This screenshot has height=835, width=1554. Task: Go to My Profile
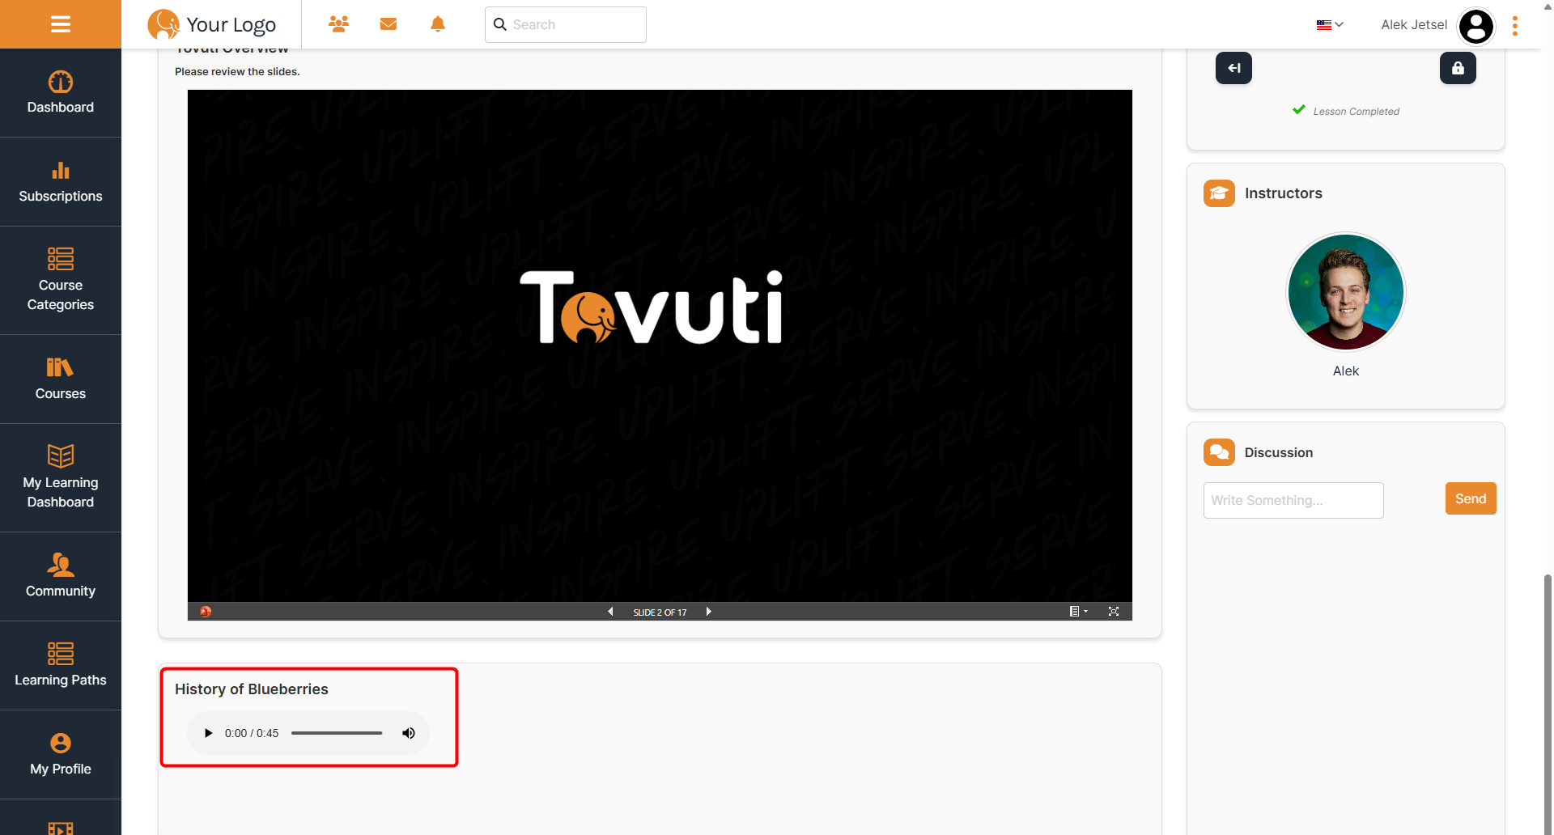pos(61,755)
